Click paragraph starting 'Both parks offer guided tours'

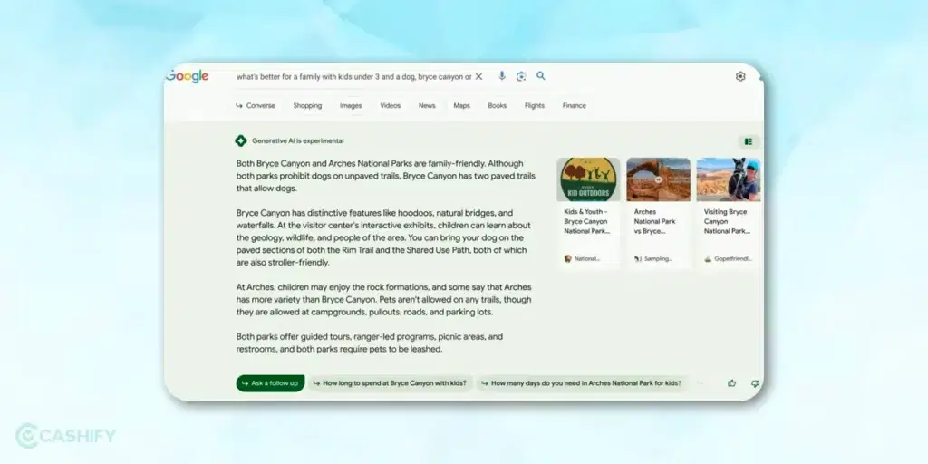pos(370,343)
